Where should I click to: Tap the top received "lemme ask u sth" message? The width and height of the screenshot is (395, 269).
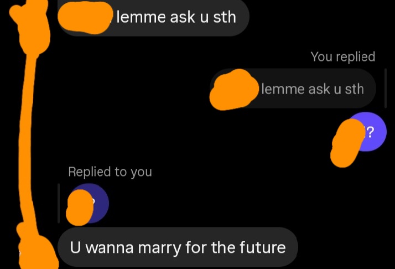click(x=153, y=17)
